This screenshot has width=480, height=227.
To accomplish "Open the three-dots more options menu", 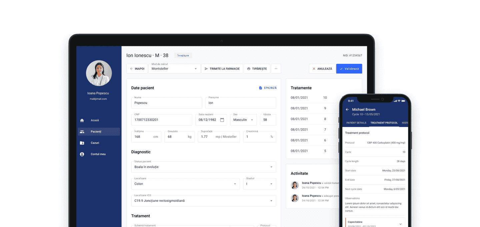I will 276,69.
